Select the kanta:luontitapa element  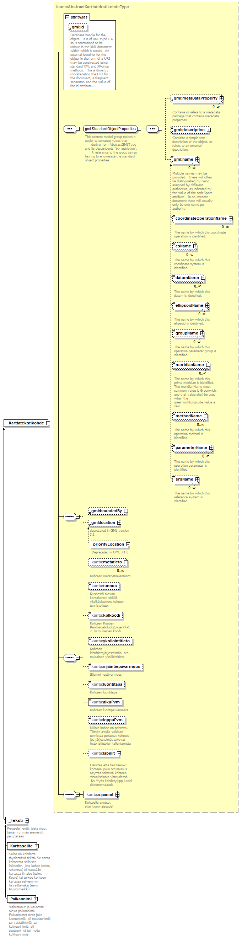pos(107,684)
